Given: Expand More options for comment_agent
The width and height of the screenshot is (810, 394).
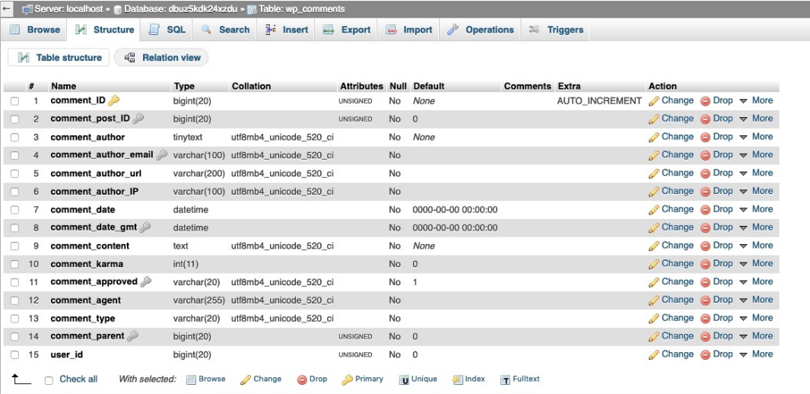Looking at the screenshot, I should 756,300.
